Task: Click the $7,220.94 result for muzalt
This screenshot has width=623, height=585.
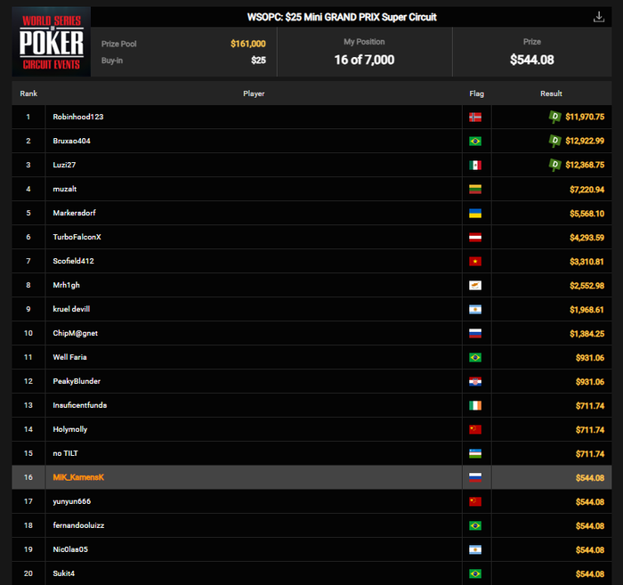Action: (x=587, y=190)
